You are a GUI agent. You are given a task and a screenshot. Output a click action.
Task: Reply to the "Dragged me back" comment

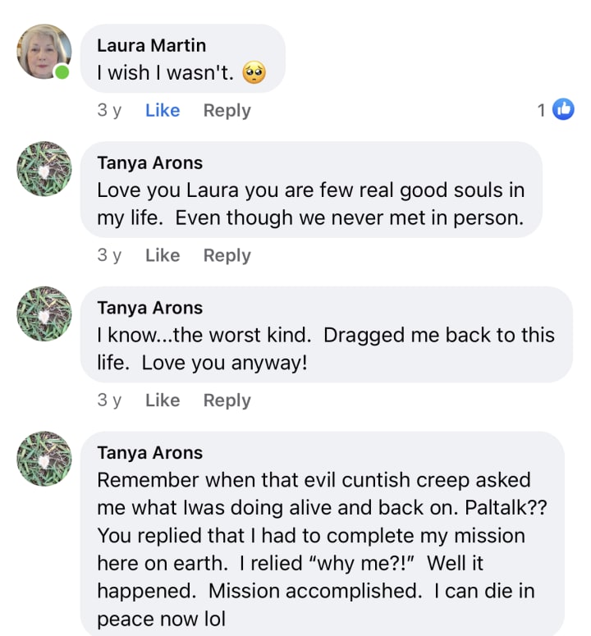coord(227,400)
